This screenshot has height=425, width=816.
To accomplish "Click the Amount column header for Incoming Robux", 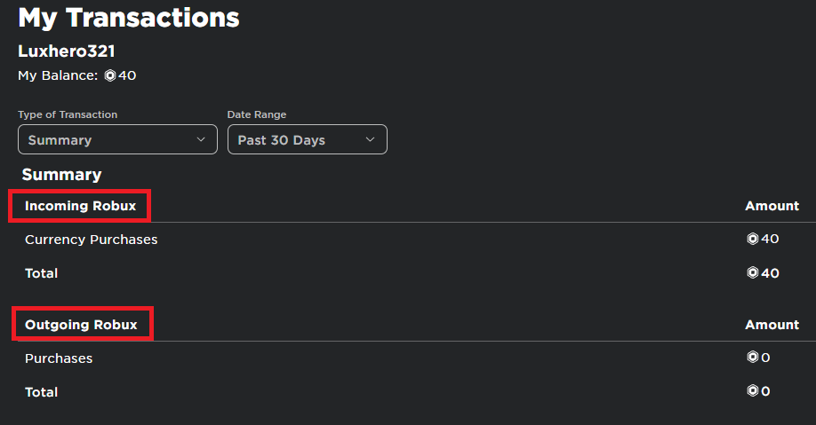I will 772,206.
